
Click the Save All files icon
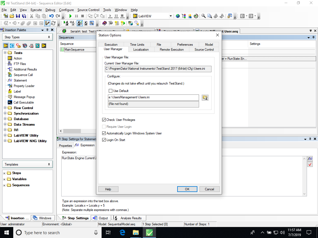click(24, 16)
